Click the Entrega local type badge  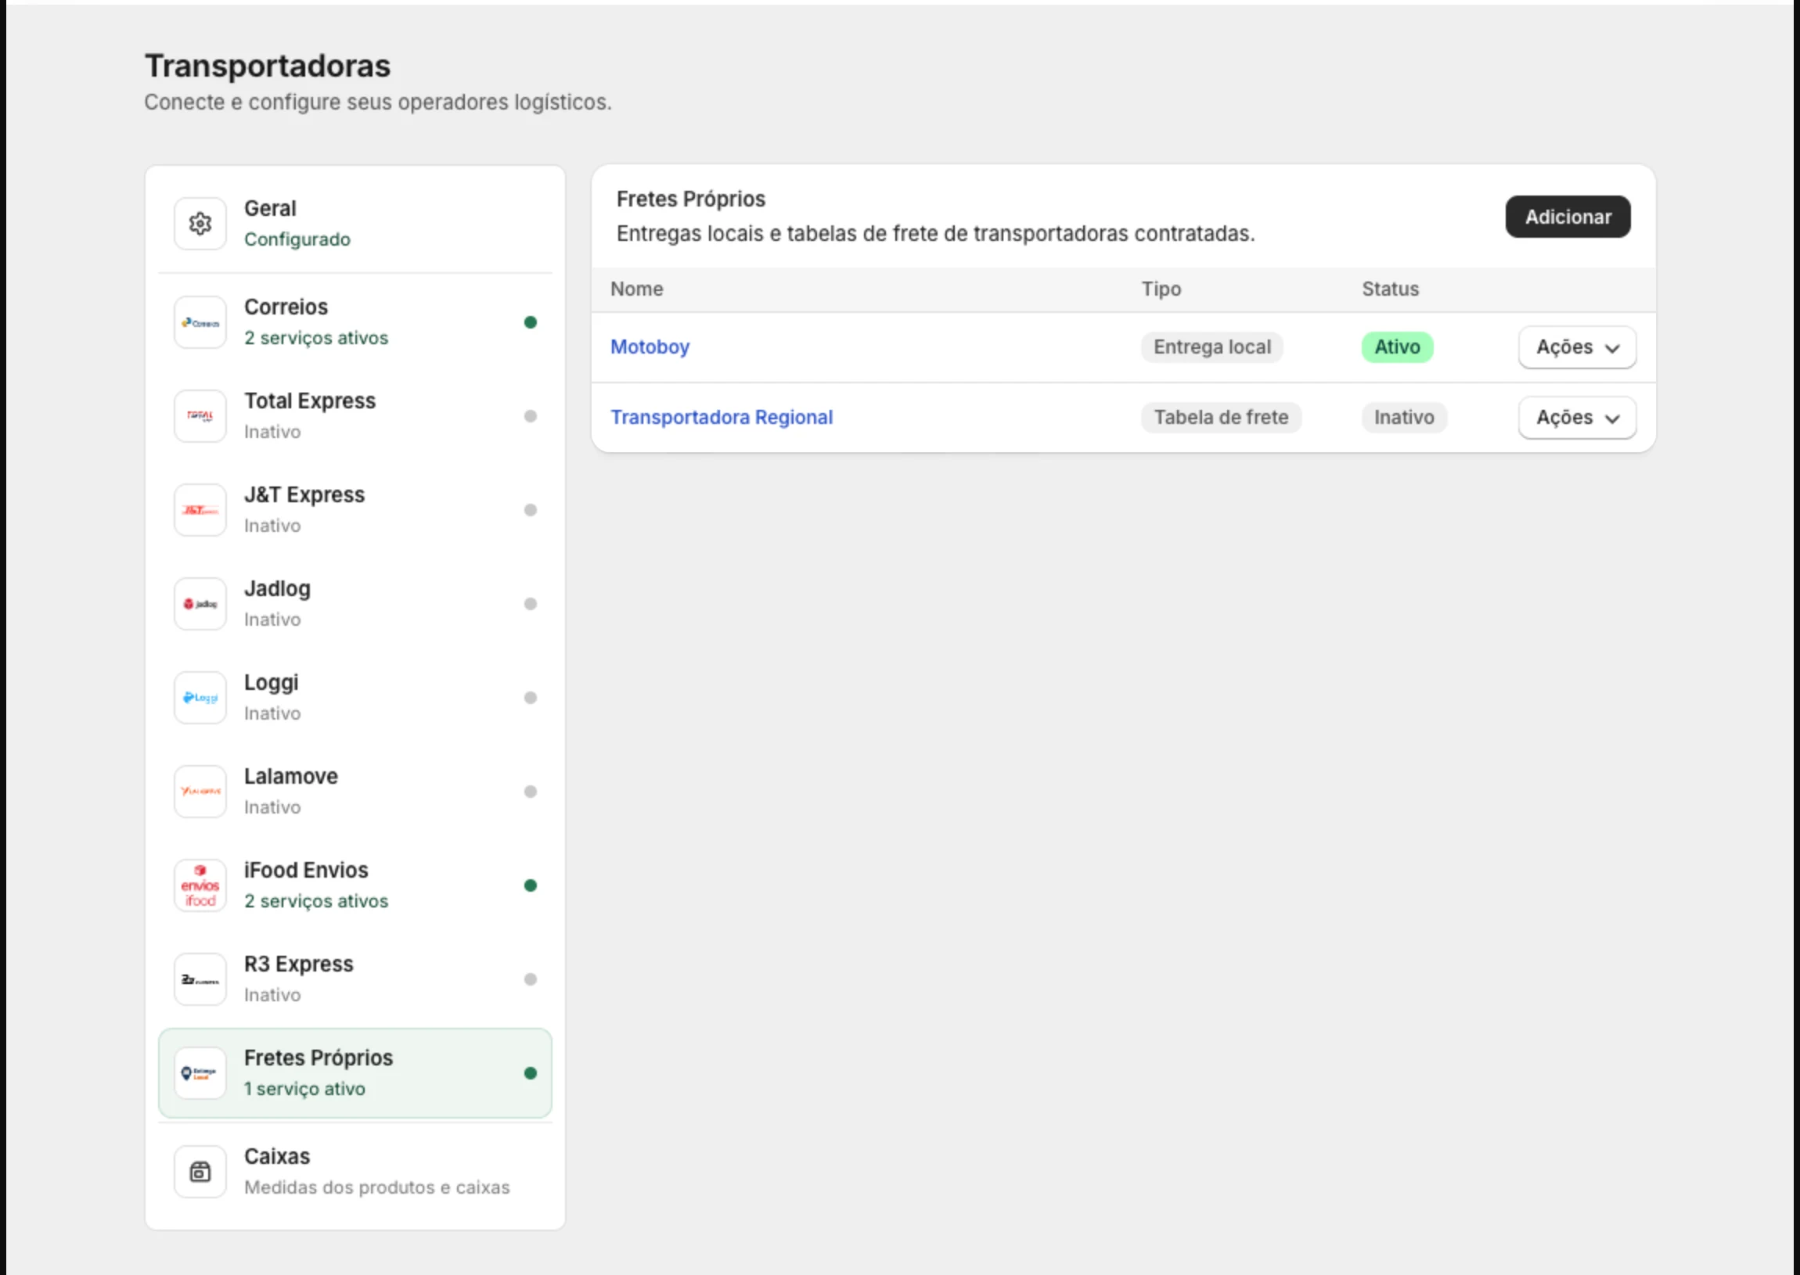(1211, 347)
